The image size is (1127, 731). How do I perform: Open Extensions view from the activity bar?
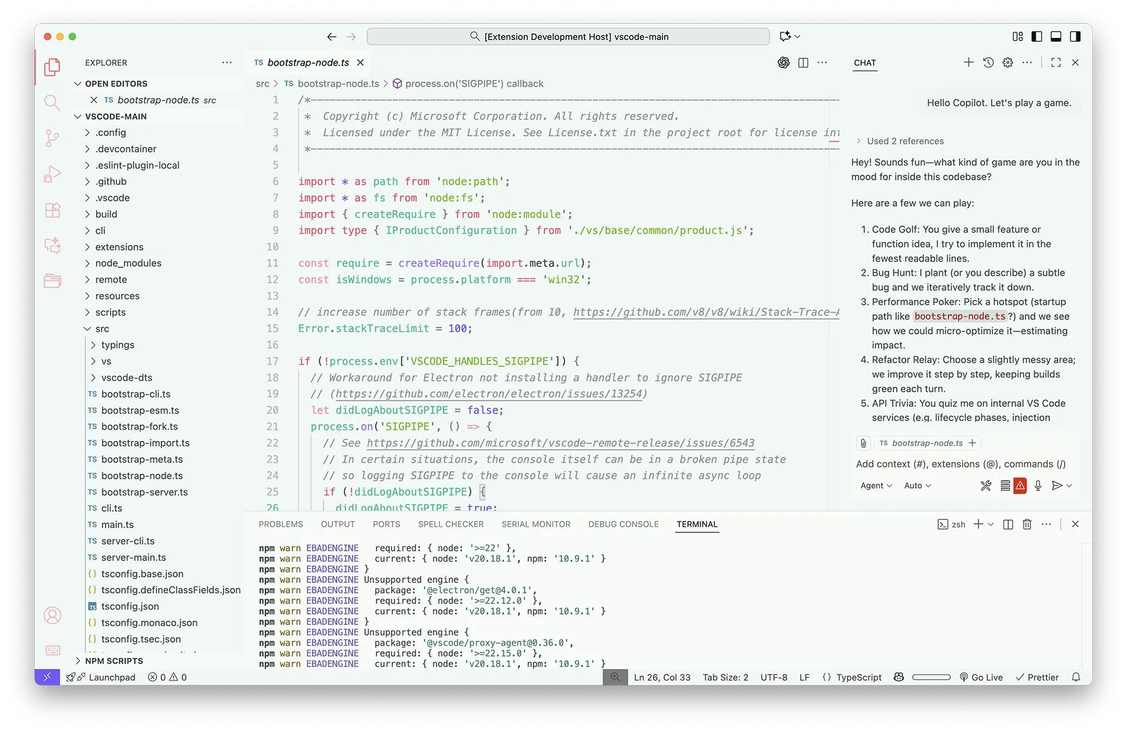(x=53, y=210)
